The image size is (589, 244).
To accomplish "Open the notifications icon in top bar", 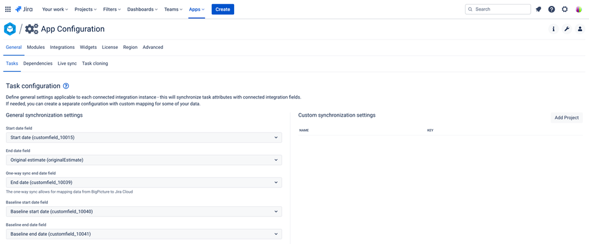I will [538, 9].
